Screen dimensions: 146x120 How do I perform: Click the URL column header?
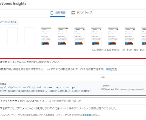point(103,77)
